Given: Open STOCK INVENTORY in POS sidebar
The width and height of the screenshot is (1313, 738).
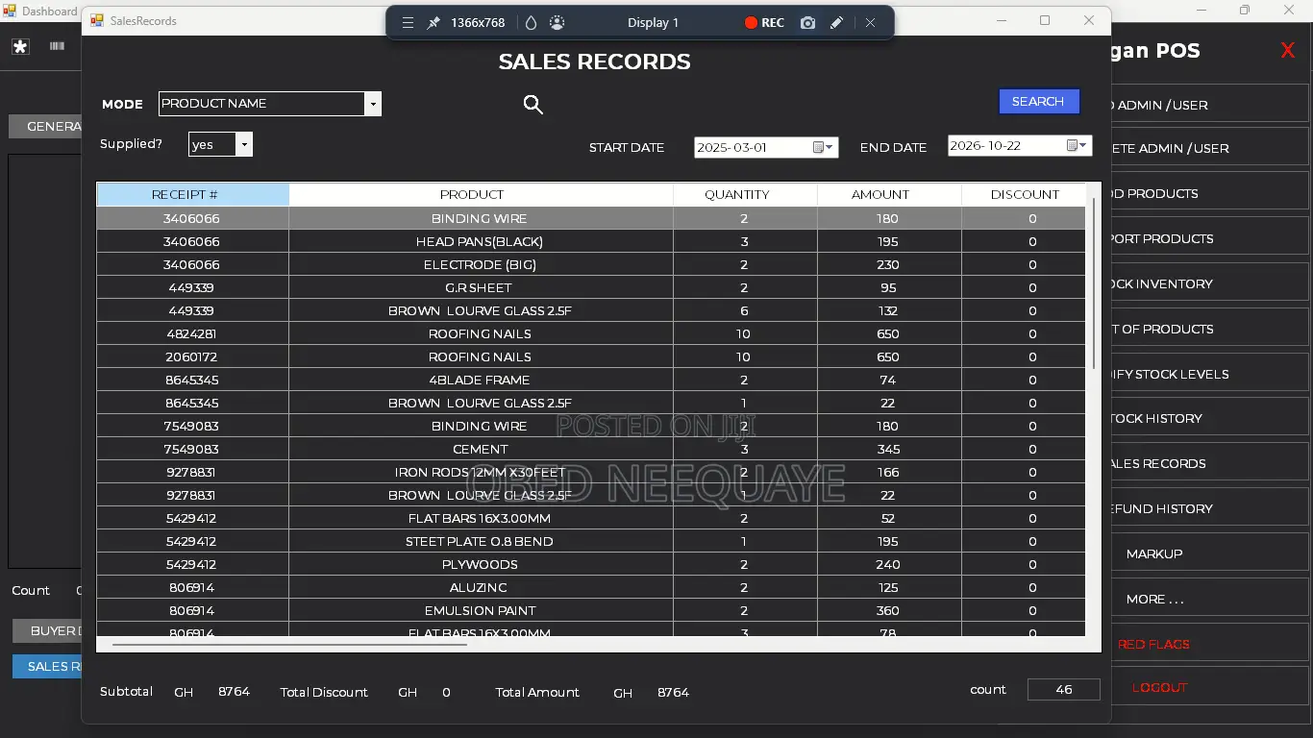Looking at the screenshot, I should click(1210, 283).
